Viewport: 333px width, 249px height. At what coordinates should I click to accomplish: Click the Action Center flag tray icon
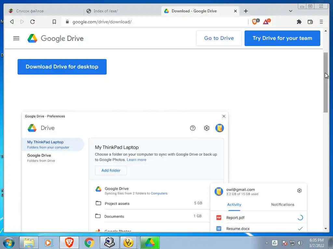[284, 243]
